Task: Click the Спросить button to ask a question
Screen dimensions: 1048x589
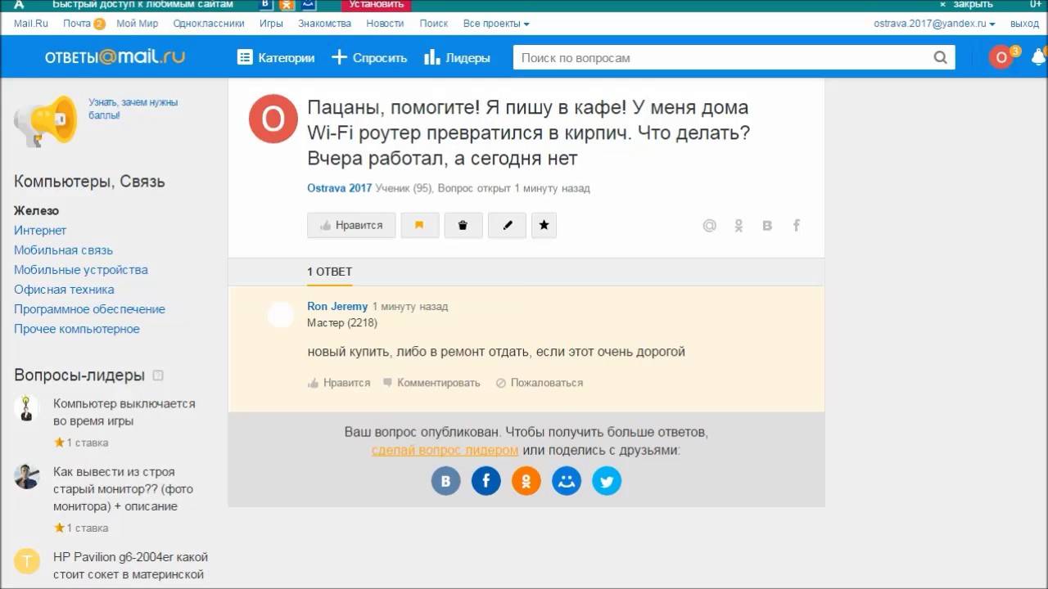Action: point(369,57)
